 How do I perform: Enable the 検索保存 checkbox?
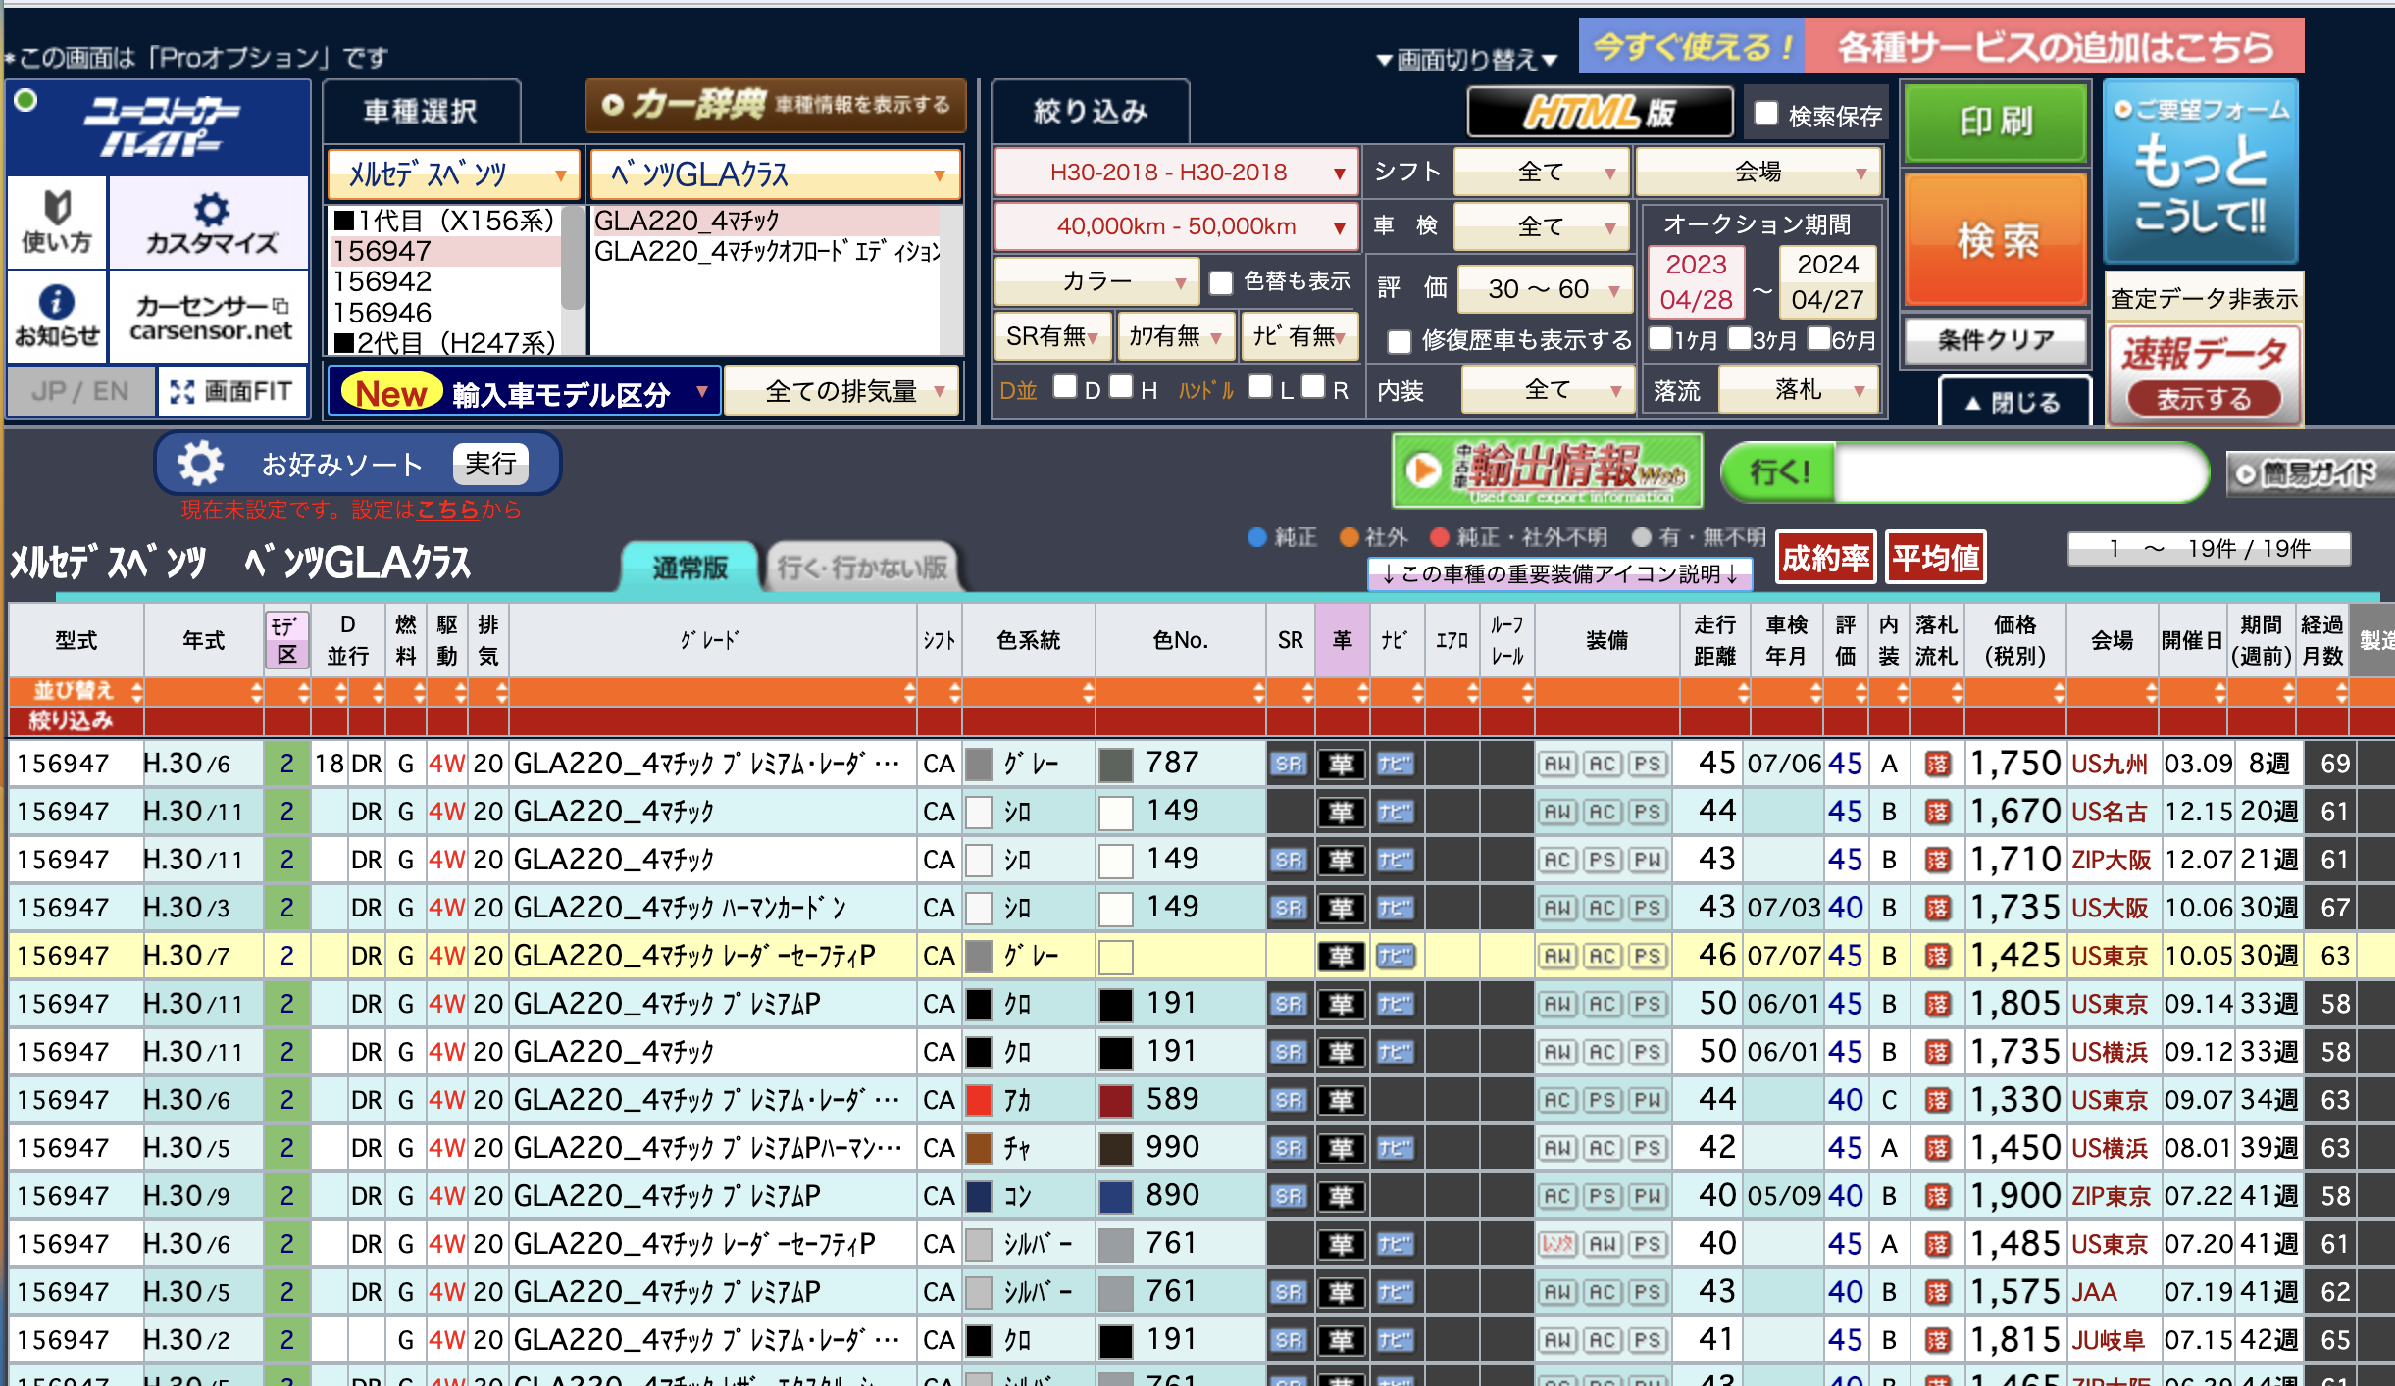tap(1765, 114)
